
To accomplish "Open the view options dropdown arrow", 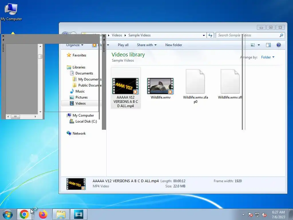I will coord(259,45).
